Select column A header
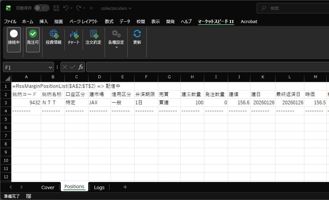Viewport: 329px width, 200px height. click(26, 77)
